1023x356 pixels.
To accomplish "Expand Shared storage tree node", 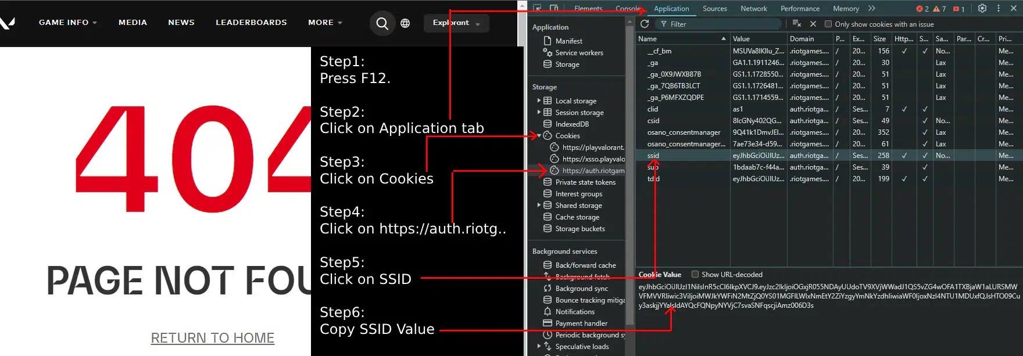I will click(x=539, y=205).
